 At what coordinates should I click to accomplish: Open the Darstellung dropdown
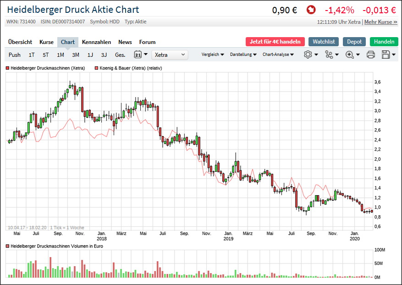click(243, 55)
